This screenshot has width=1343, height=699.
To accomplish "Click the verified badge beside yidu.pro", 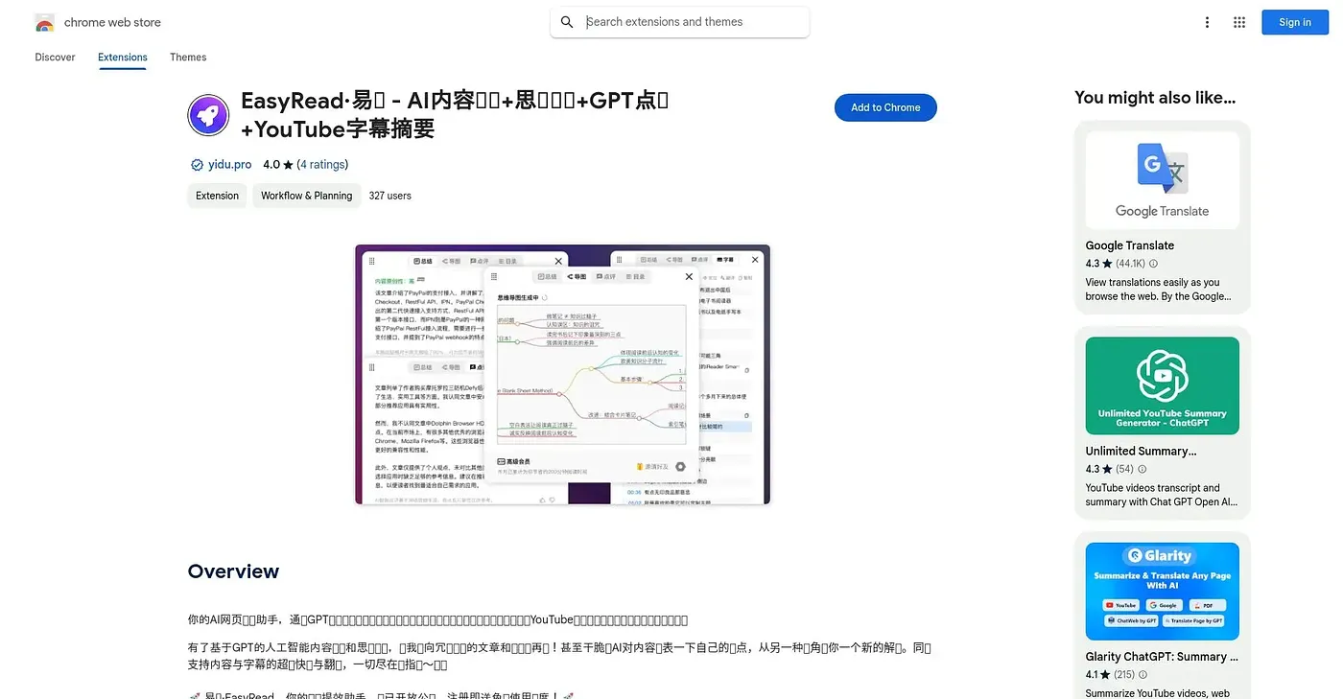I will 197,165.
